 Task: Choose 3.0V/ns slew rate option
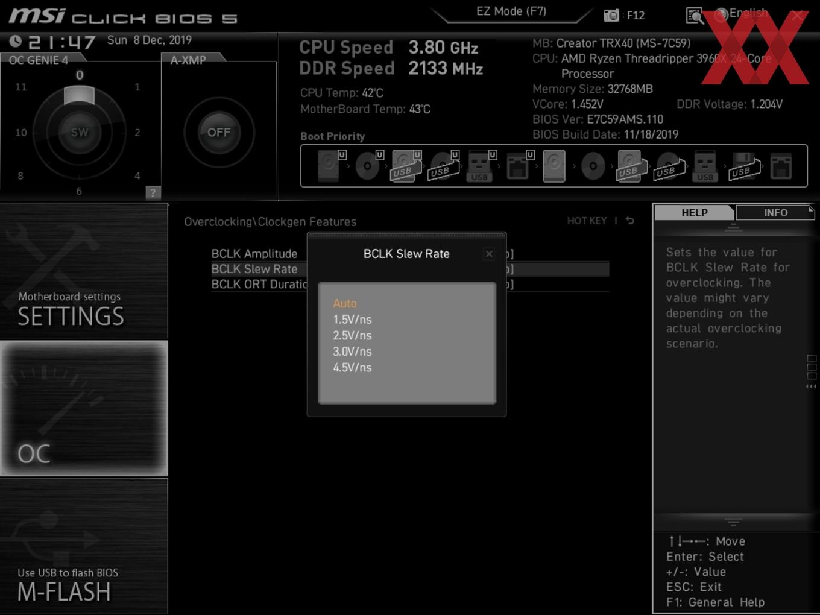(352, 352)
